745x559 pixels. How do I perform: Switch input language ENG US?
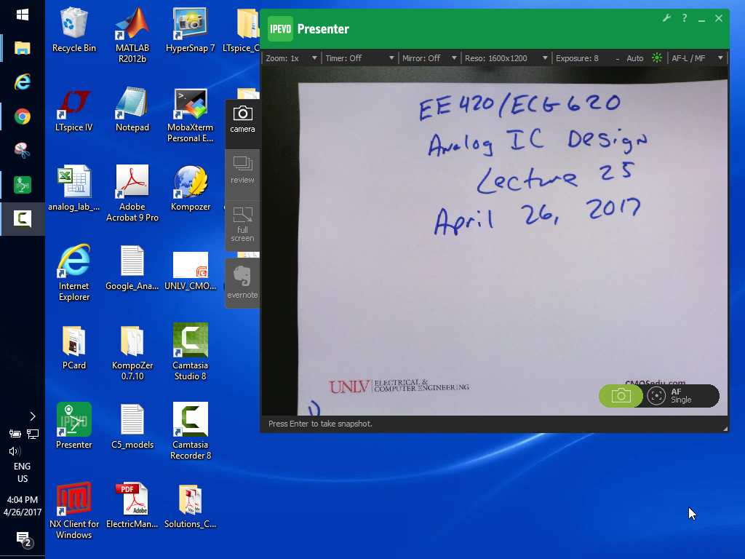point(23,472)
